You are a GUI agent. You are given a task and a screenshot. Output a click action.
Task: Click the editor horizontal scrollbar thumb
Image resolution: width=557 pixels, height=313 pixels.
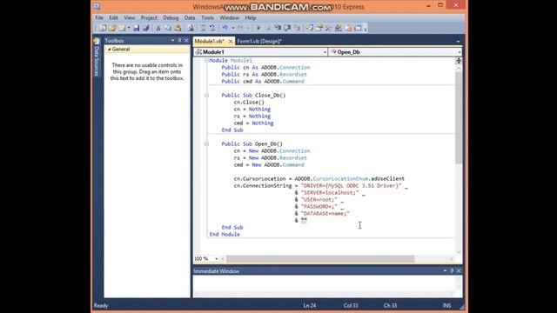coord(320,259)
